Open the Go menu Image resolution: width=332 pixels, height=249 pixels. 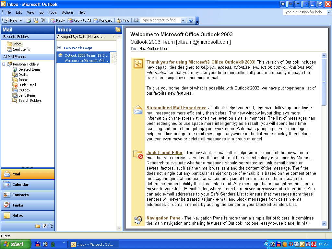tap(41, 12)
